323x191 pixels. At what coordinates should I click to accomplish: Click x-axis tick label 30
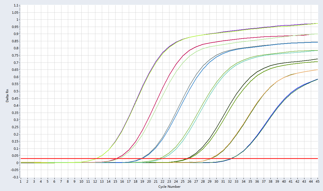pos(216,182)
